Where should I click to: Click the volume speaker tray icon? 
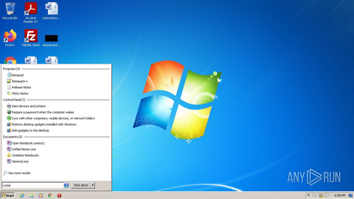314,195
